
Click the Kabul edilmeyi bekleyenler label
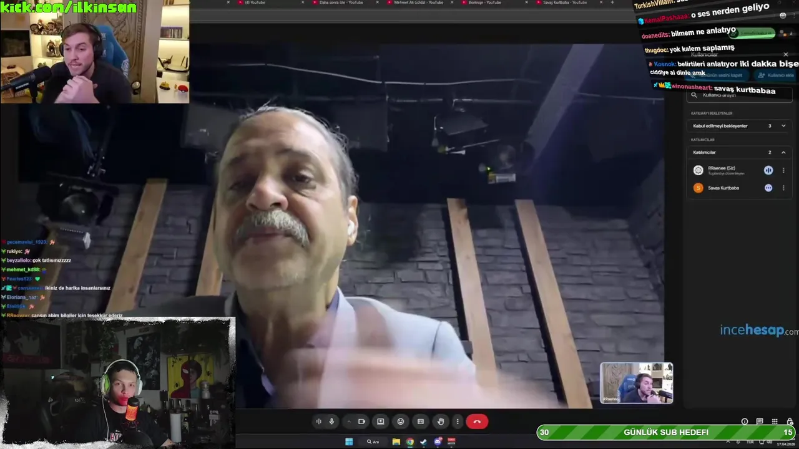pos(720,126)
